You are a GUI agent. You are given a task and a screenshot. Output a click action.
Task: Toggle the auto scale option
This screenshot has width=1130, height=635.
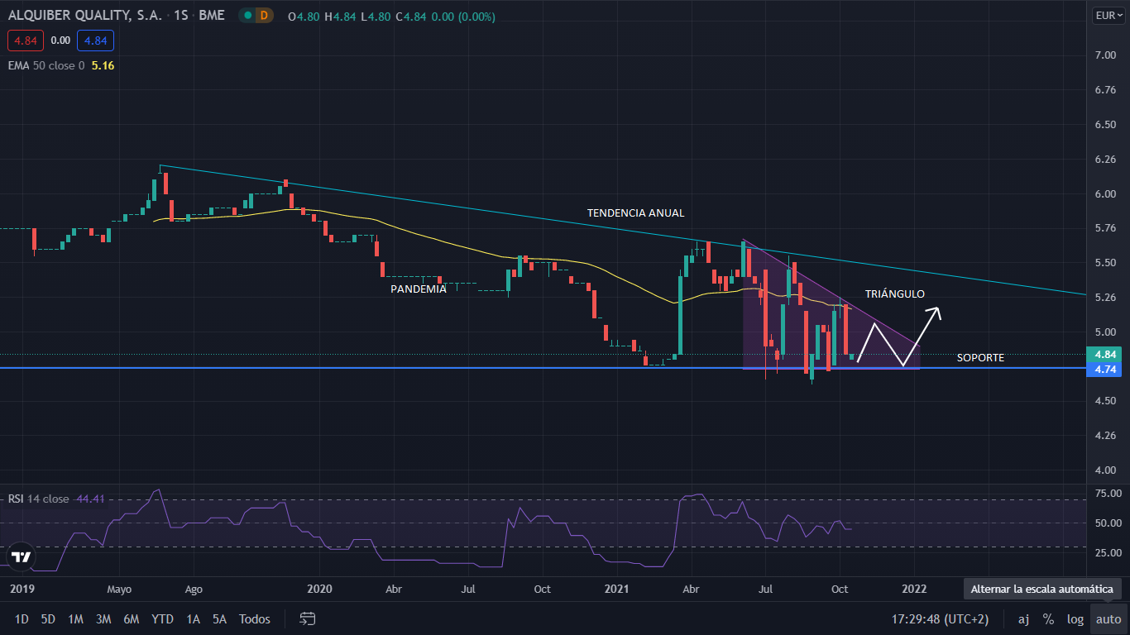coord(1108,618)
